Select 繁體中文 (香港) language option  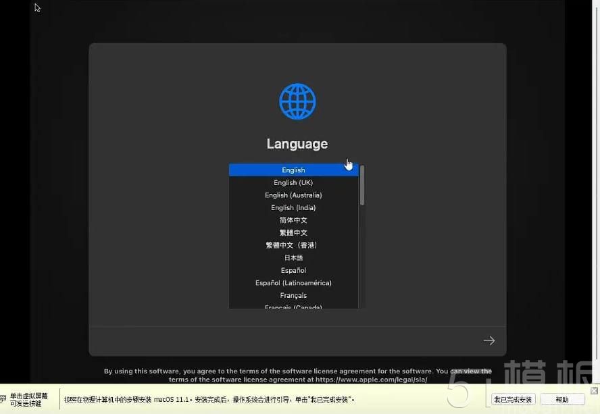[293, 244]
